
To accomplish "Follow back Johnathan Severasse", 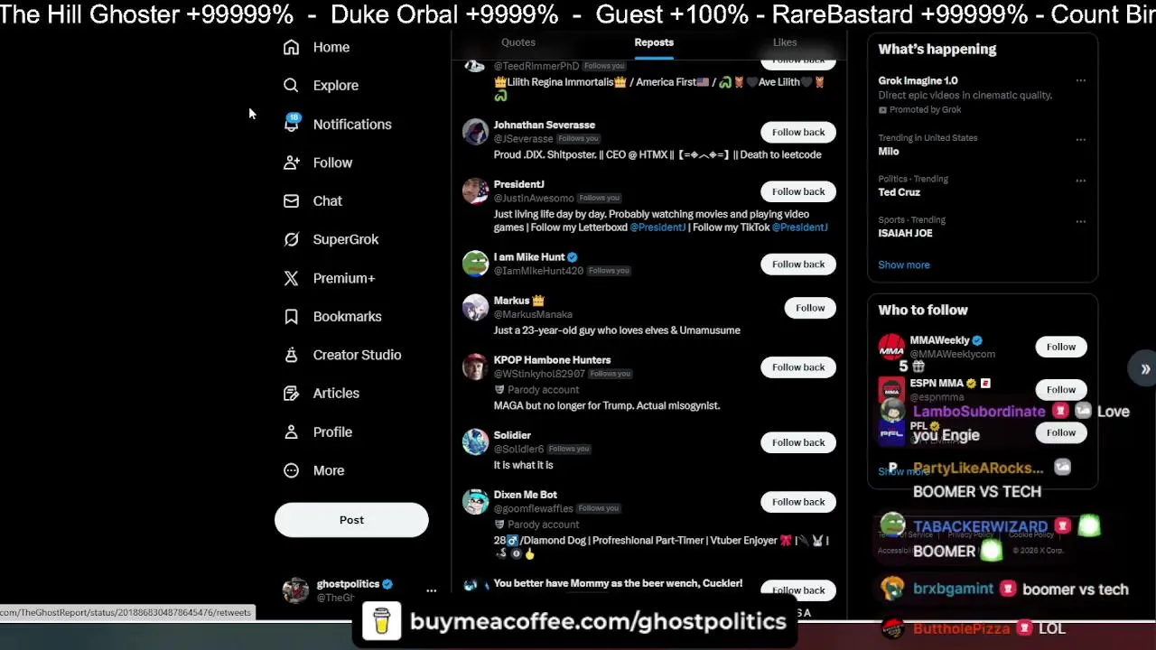I will 798,132.
